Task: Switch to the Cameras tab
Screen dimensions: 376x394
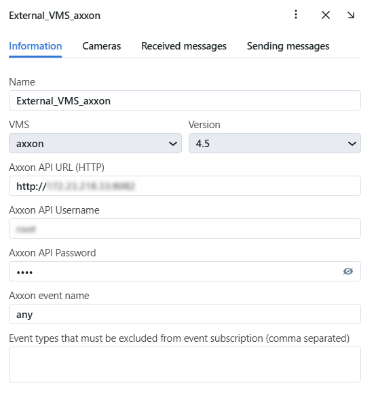Action: 102,46
